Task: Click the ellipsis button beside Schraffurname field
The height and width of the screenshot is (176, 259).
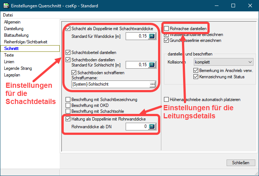Action: 152,84
